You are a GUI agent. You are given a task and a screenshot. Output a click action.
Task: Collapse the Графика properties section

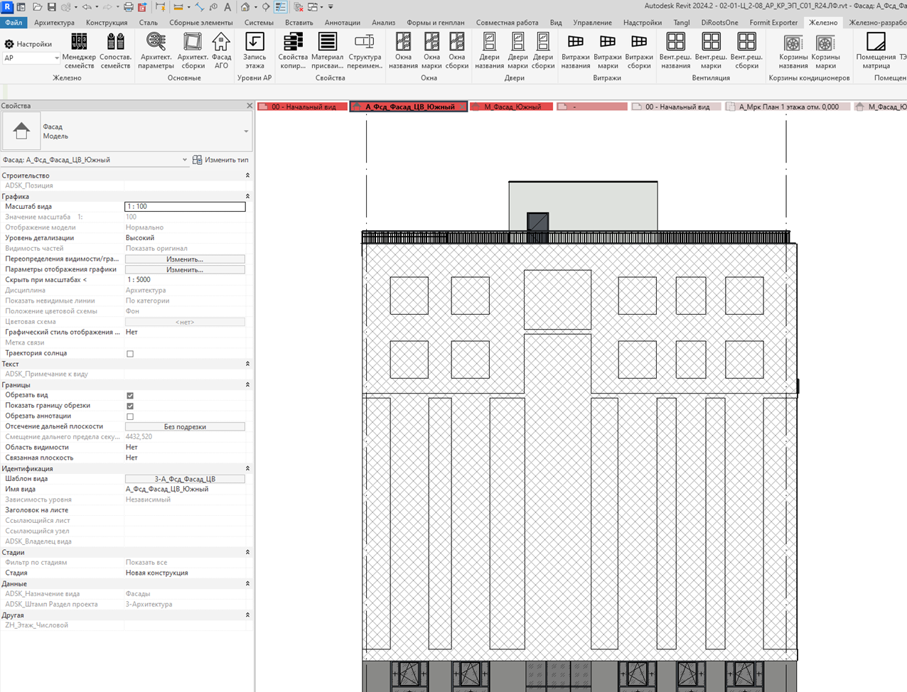point(247,196)
